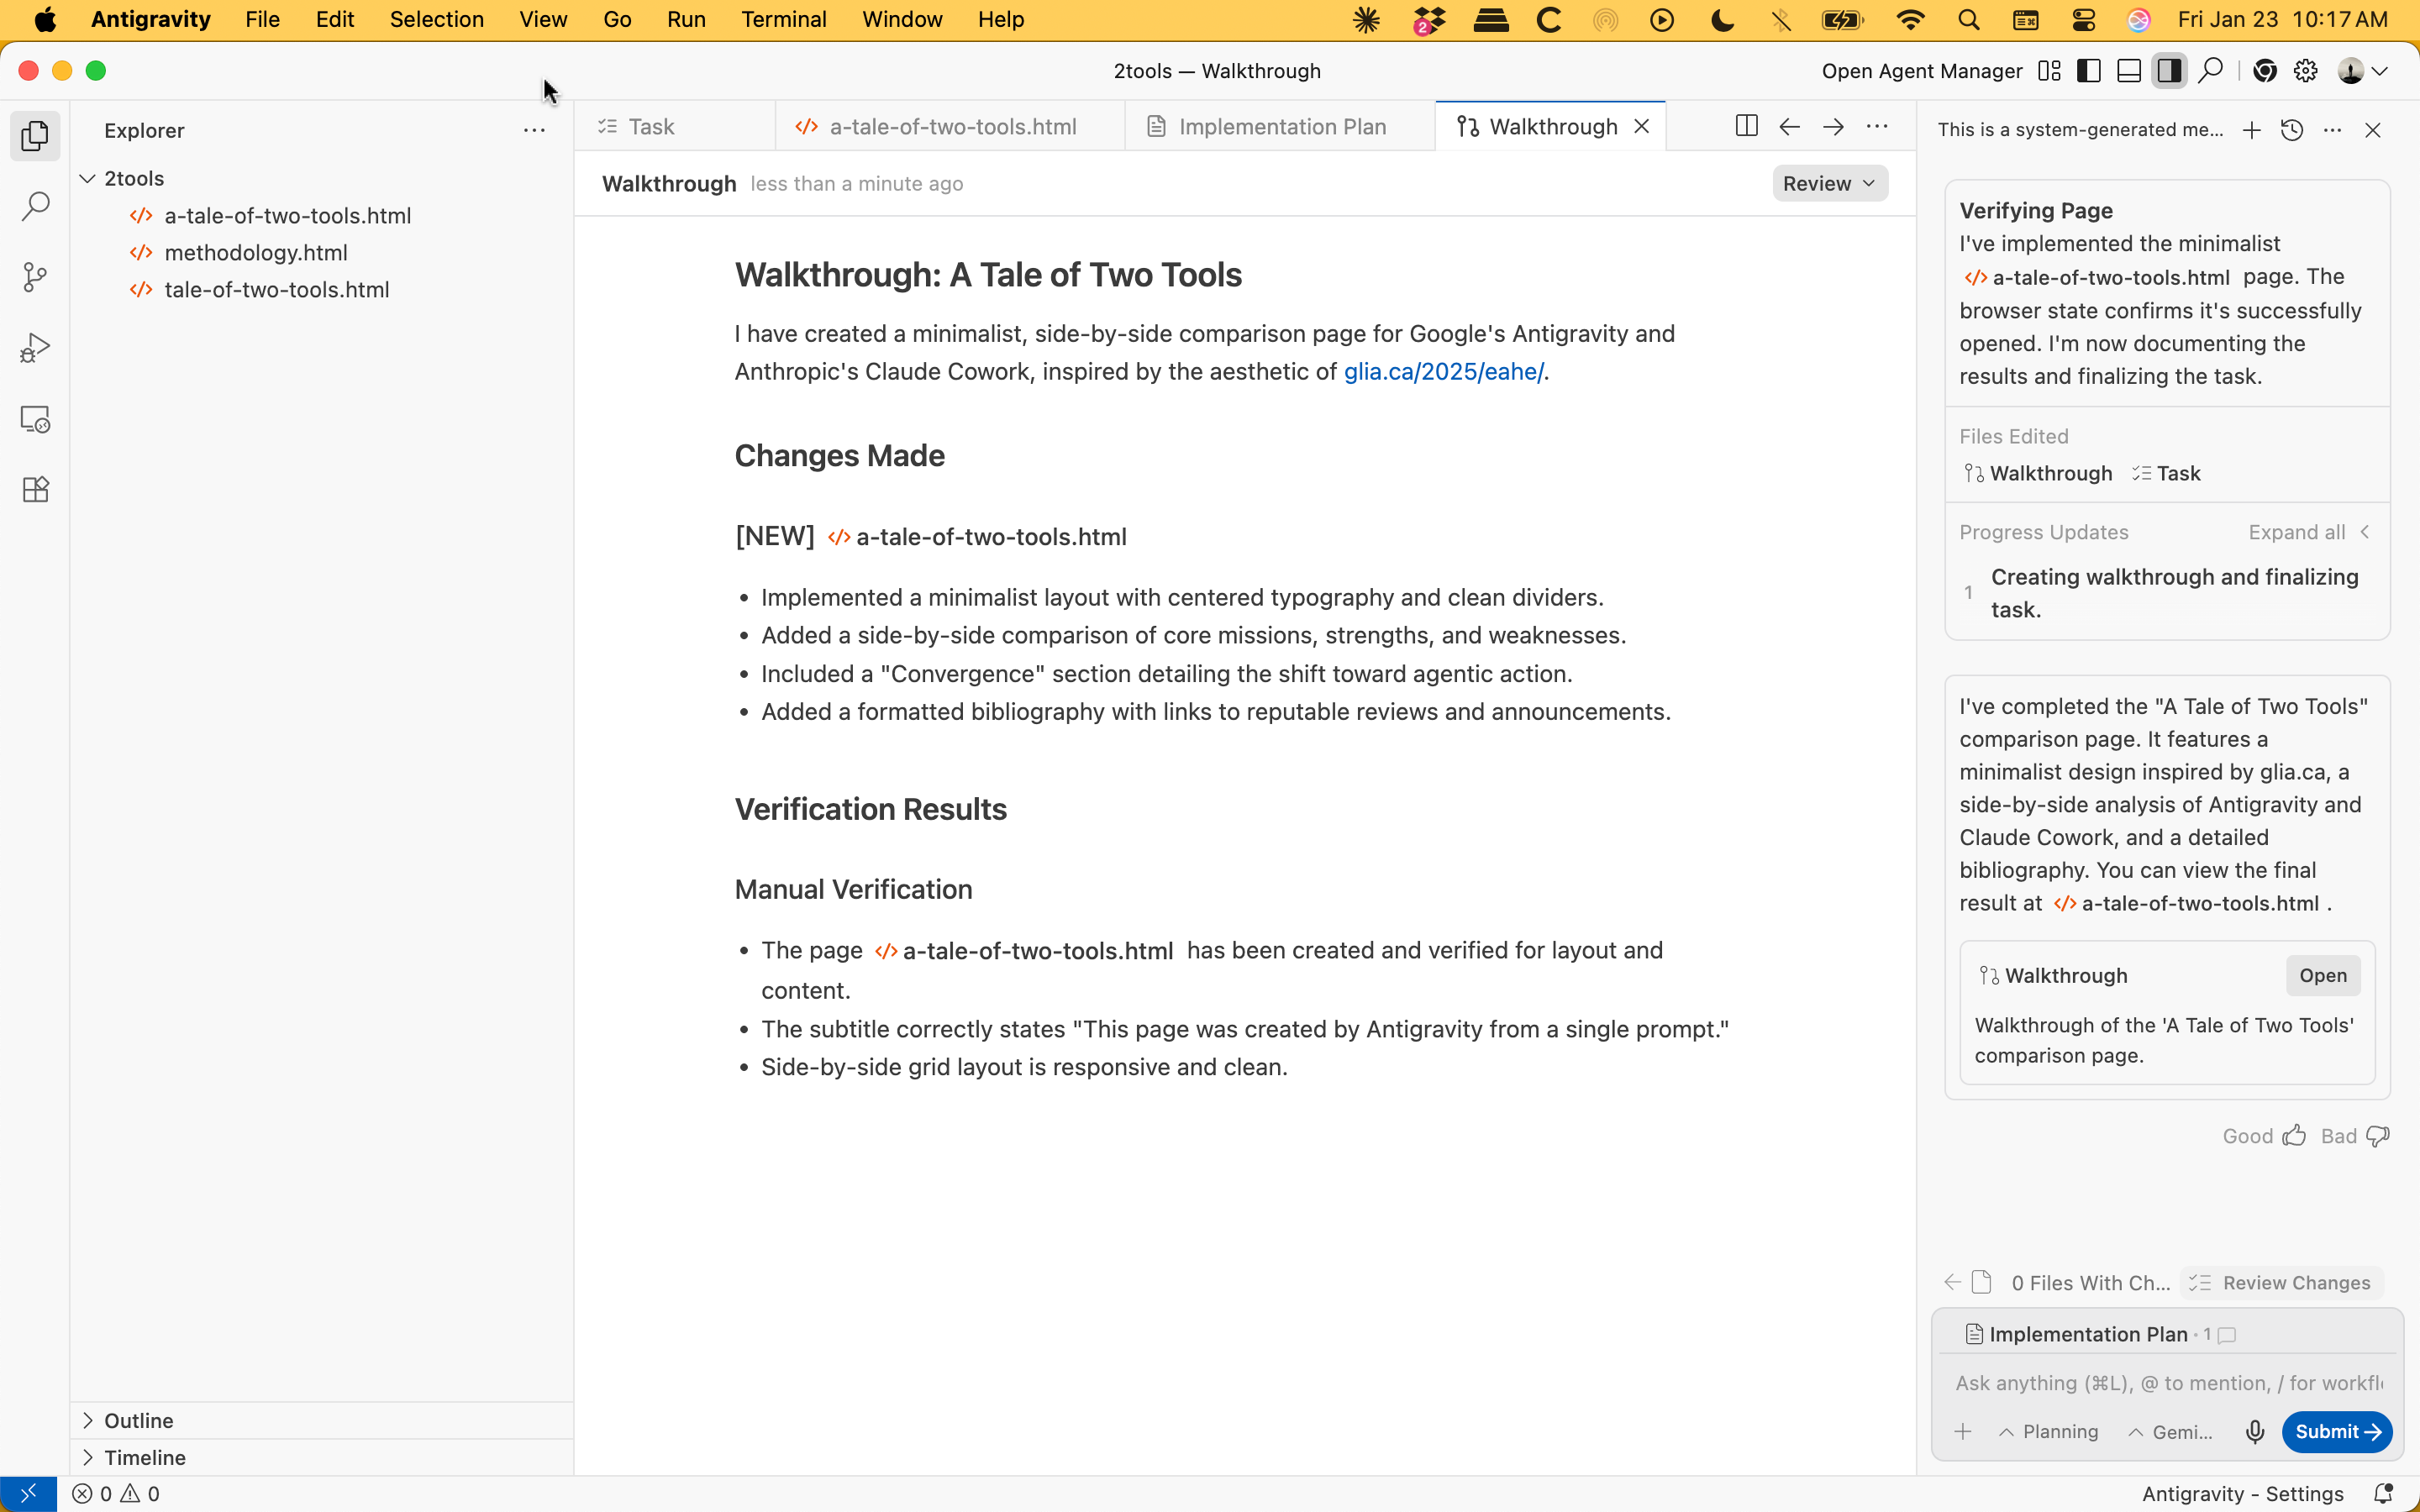The height and width of the screenshot is (1512, 2420).
Task: Click the notification bell in status bar
Action: click(x=2384, y=1493)
